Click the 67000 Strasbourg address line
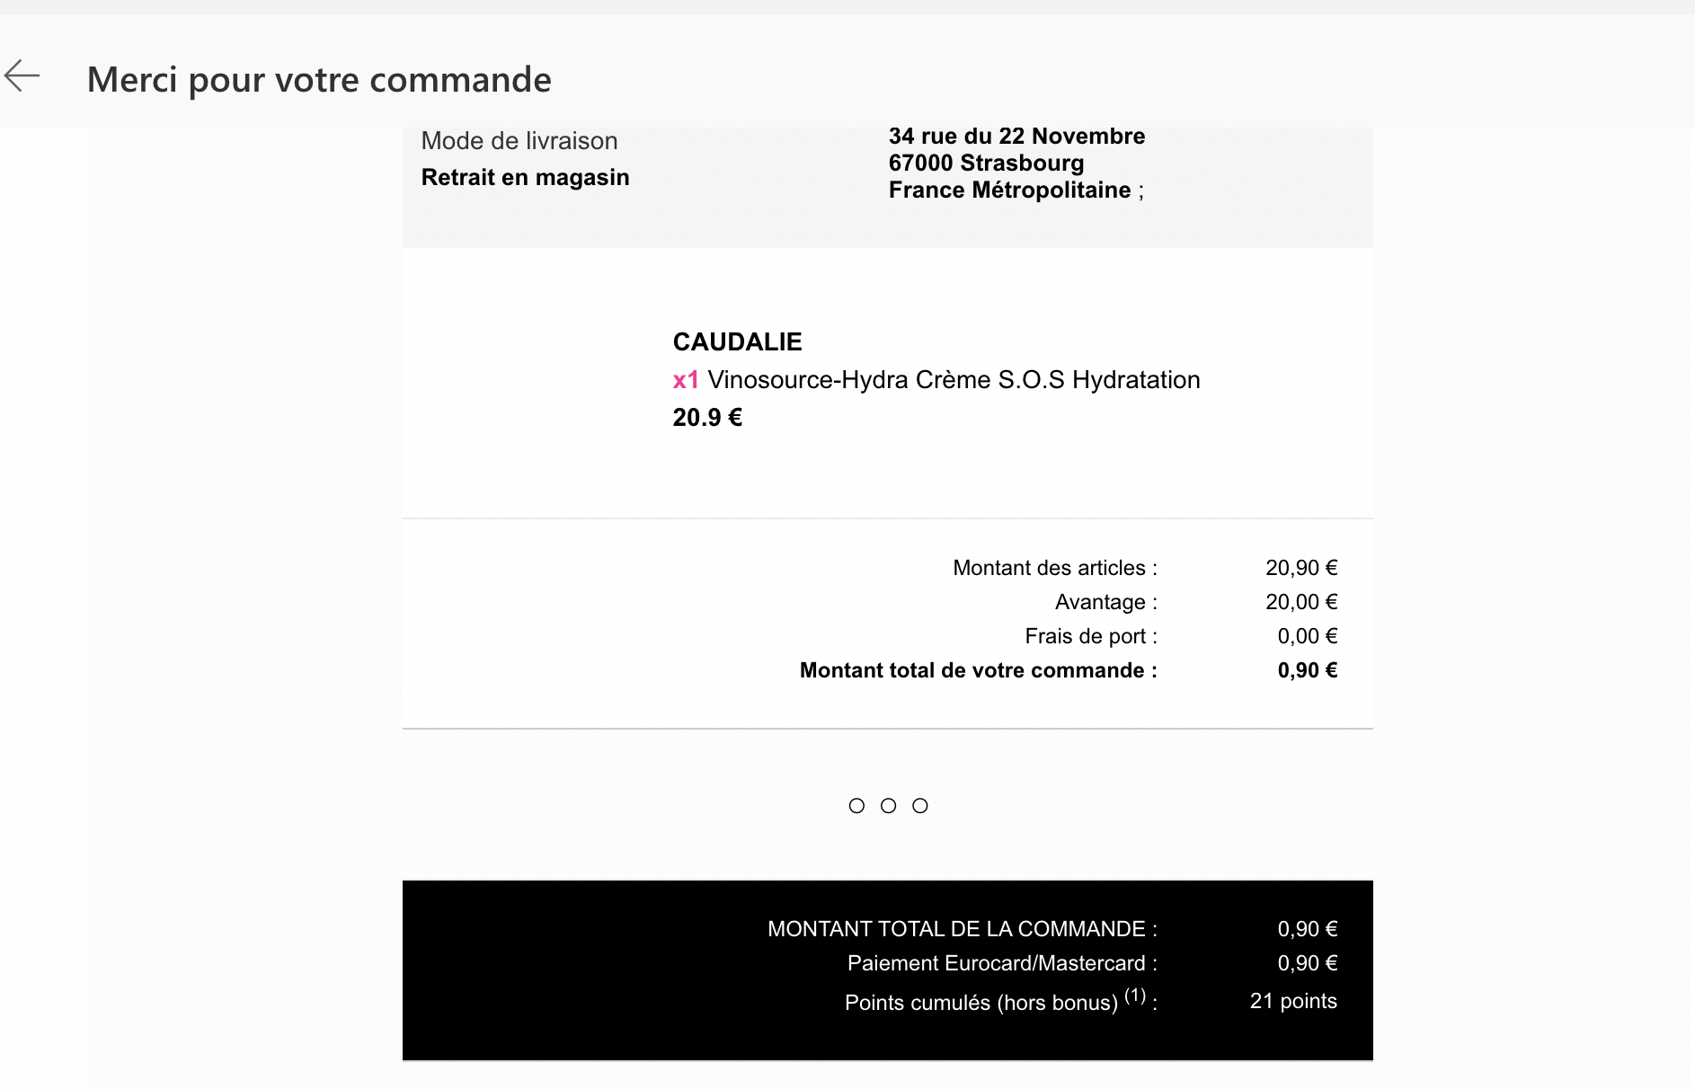The width and height of the screenshot is (1695, 1089). point(986,164)
